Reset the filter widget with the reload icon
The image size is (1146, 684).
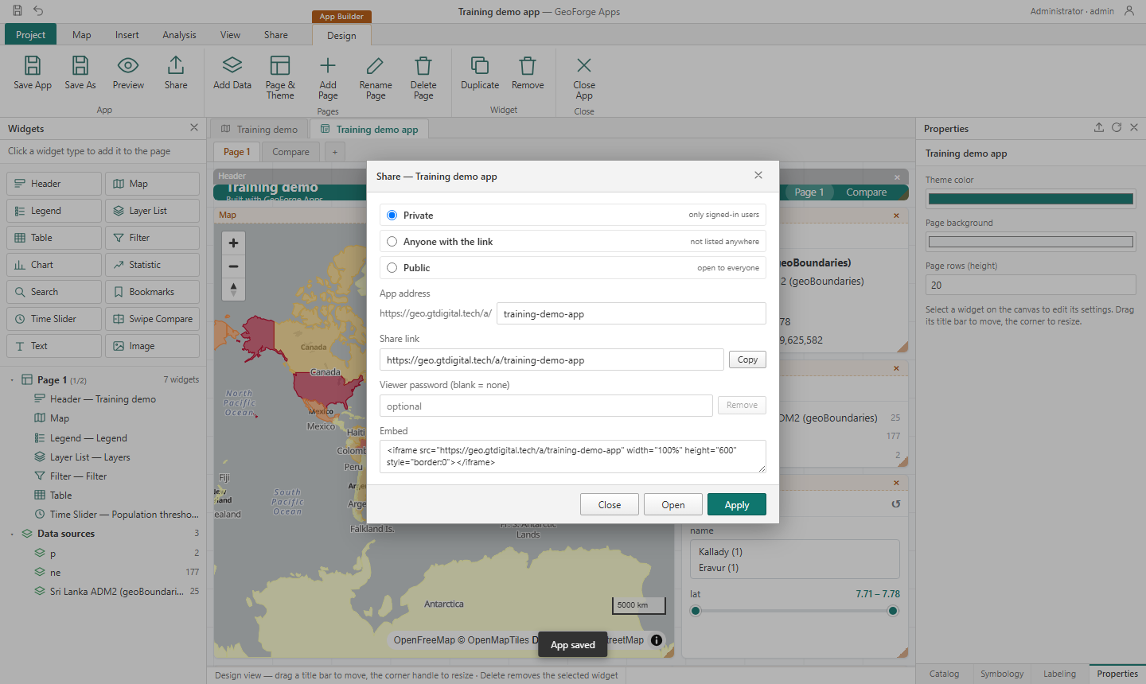pyautogui.click(x=896, y=503)
